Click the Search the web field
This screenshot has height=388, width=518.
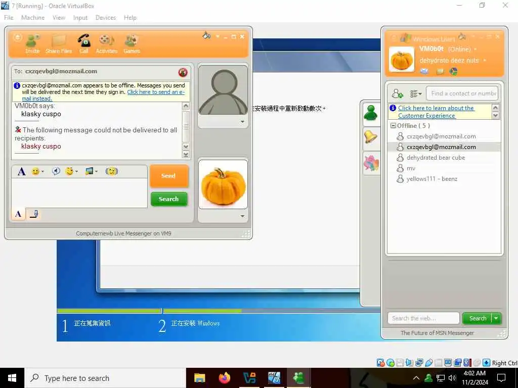pos(423,318)
